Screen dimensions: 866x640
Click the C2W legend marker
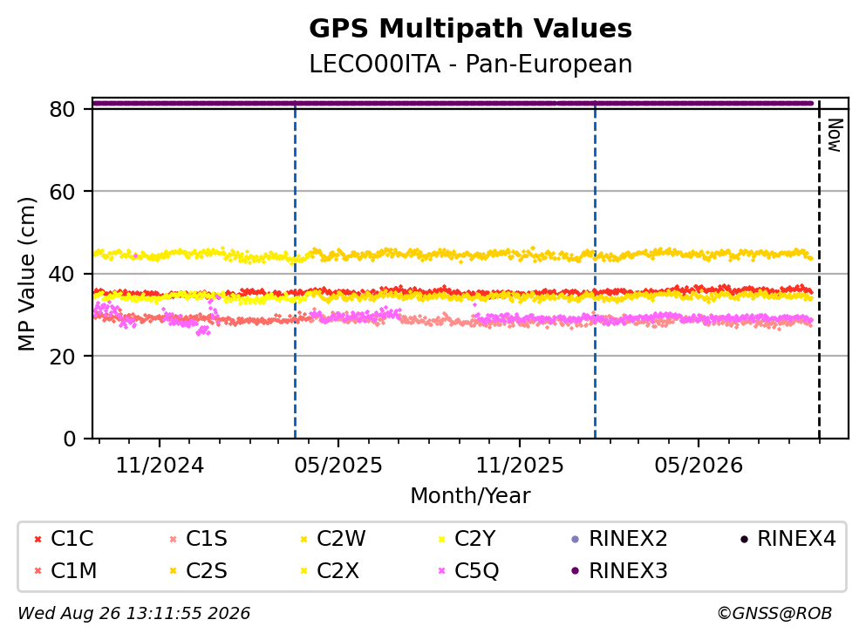[303, 540]
